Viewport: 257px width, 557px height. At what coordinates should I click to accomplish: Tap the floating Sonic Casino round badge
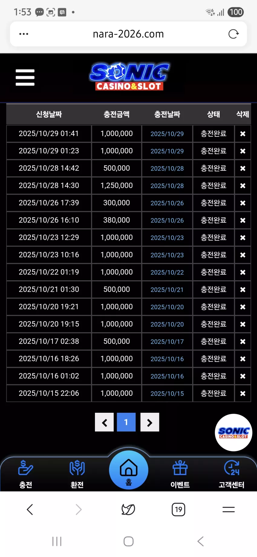pyautogui.click(x=233, y=433)
